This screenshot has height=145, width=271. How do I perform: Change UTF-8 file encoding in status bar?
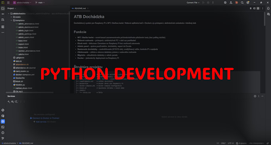click(231, 143)
